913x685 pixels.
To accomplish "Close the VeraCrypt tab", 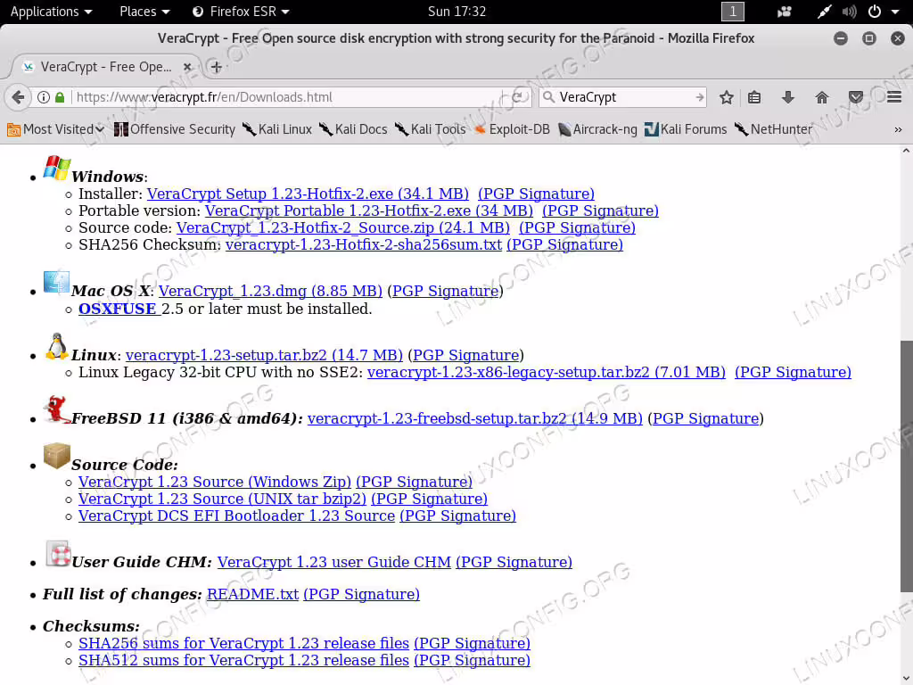I will point(187,67).
